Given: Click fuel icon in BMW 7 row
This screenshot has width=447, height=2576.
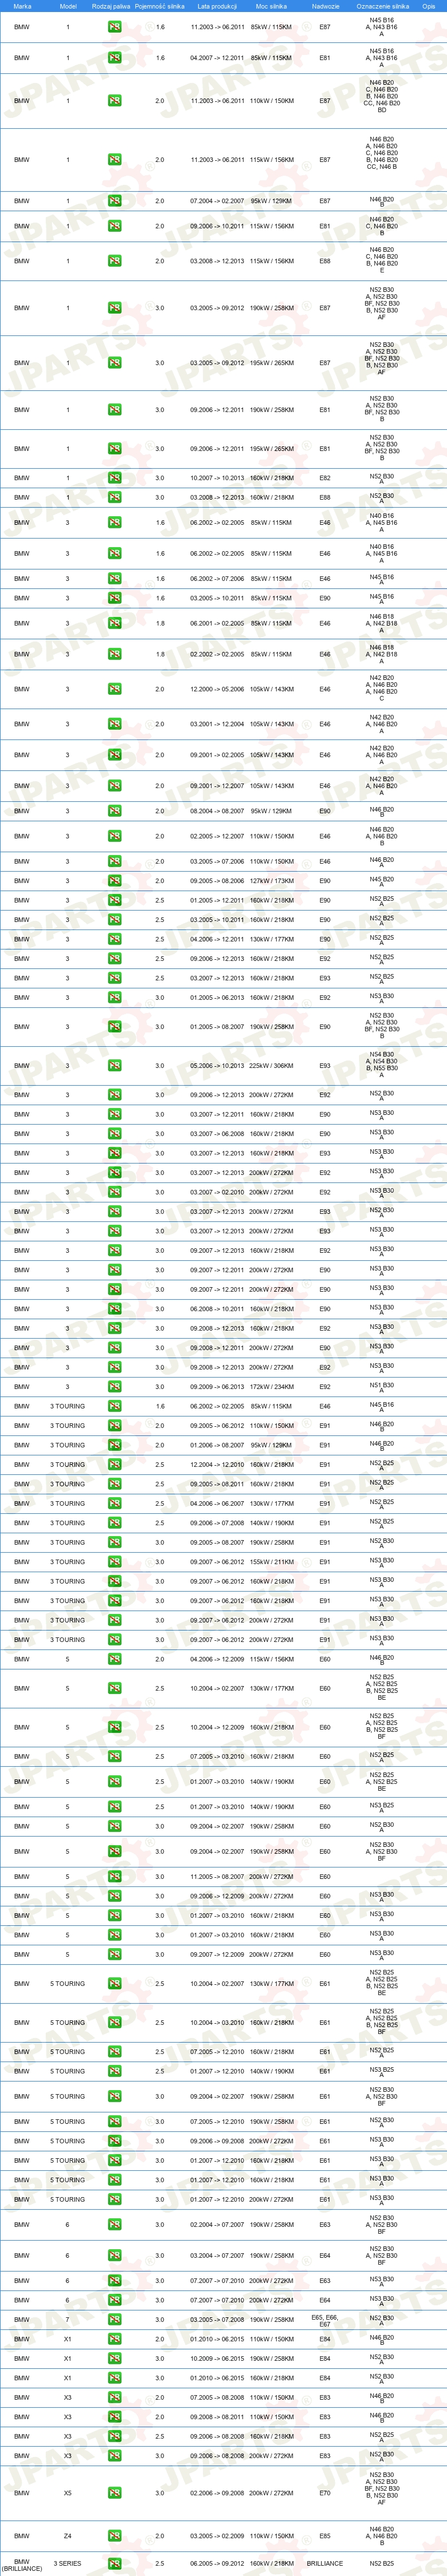Looking at the screenshot, I should [x=115, y=2320].
